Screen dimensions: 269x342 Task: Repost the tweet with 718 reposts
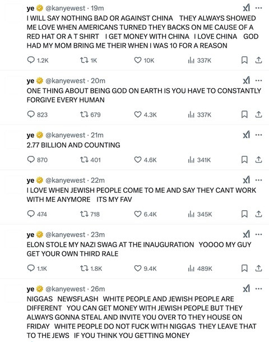pos(90,214)
